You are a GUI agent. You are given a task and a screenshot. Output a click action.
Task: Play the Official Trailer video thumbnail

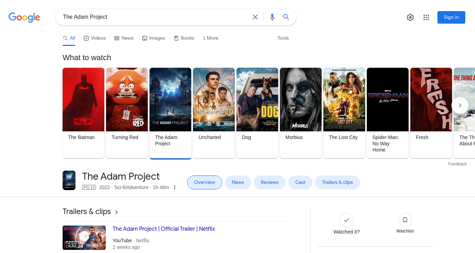(x=84, y=238)
